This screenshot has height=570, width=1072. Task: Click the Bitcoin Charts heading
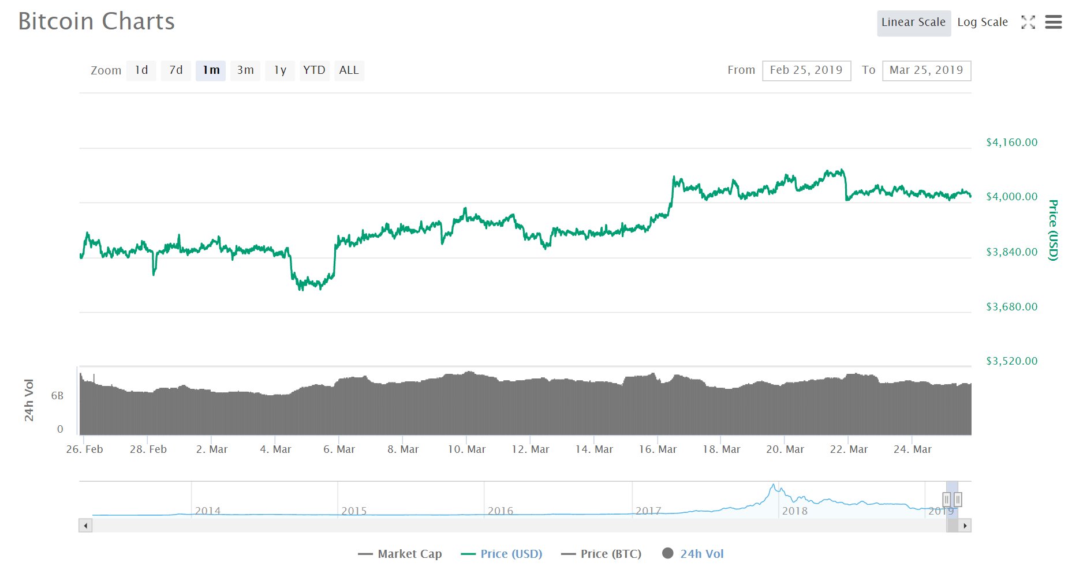(96, 21)
